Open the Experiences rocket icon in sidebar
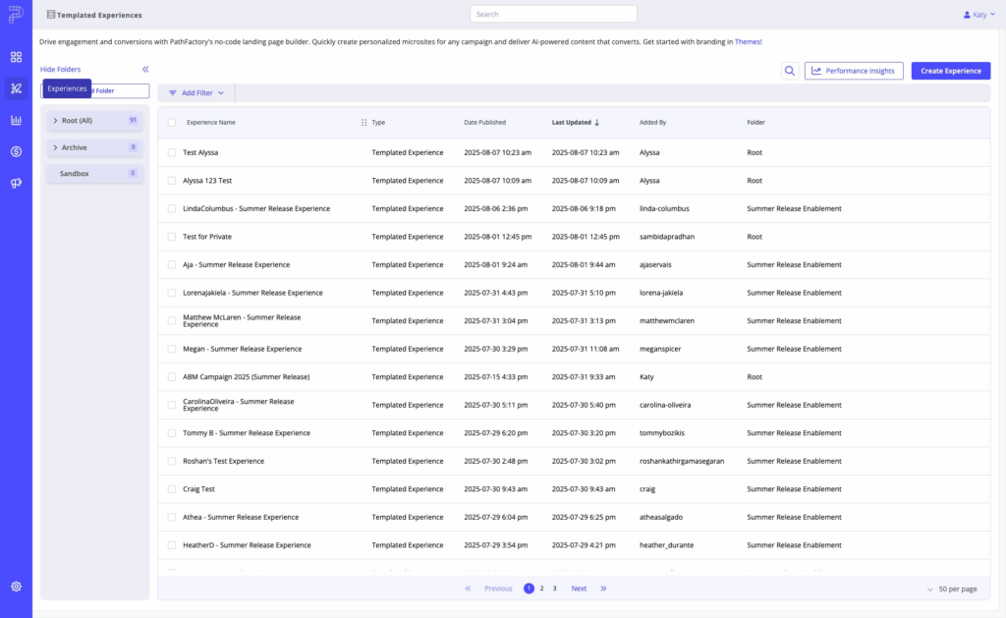 coord(16,88)
